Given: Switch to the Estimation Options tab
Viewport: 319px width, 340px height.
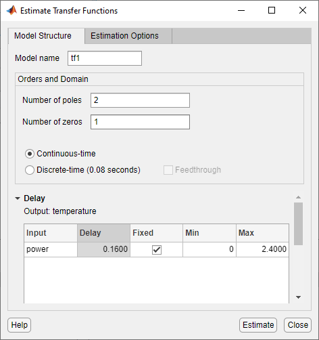Looking at the screenshot, I should pos(128,36).
